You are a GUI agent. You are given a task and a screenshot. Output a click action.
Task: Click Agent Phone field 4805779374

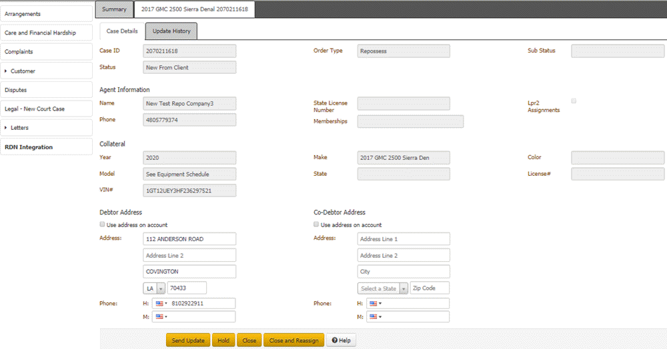tap(189, 120)
